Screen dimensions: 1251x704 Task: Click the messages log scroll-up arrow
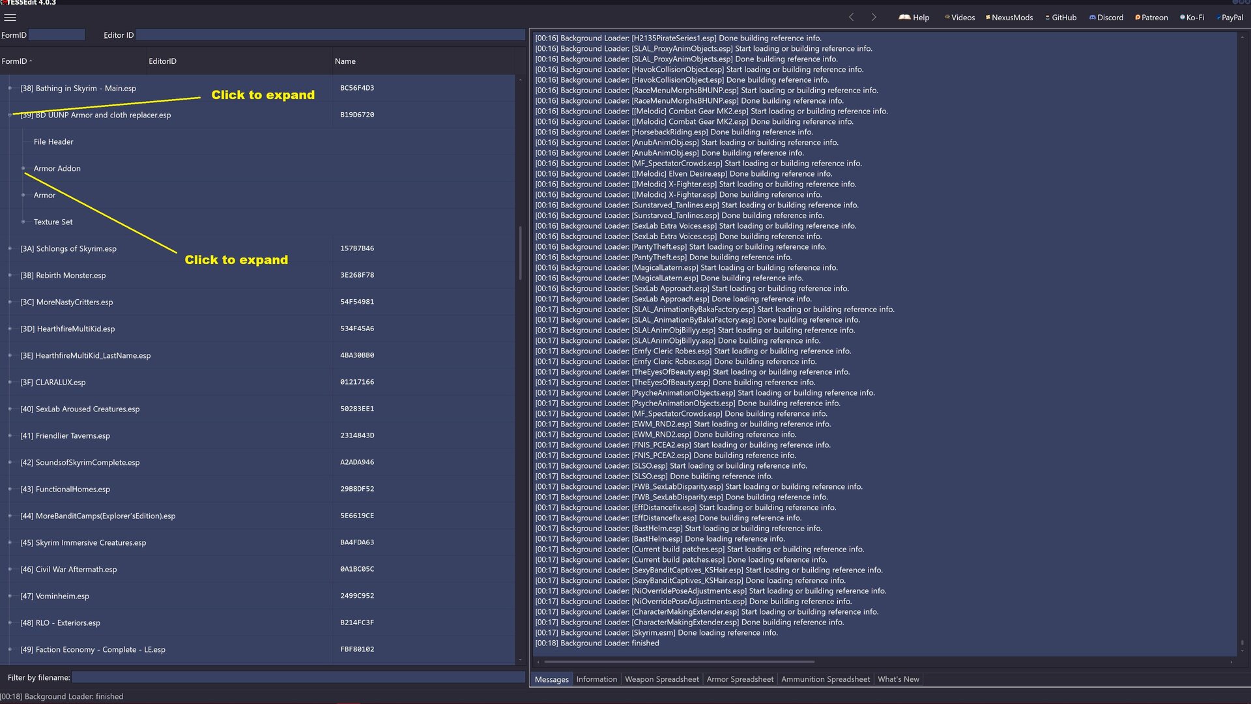pyautogui.click(x=1242, y=38)
